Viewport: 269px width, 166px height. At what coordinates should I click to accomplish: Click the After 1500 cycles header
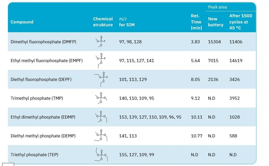[x=241, y=22]
